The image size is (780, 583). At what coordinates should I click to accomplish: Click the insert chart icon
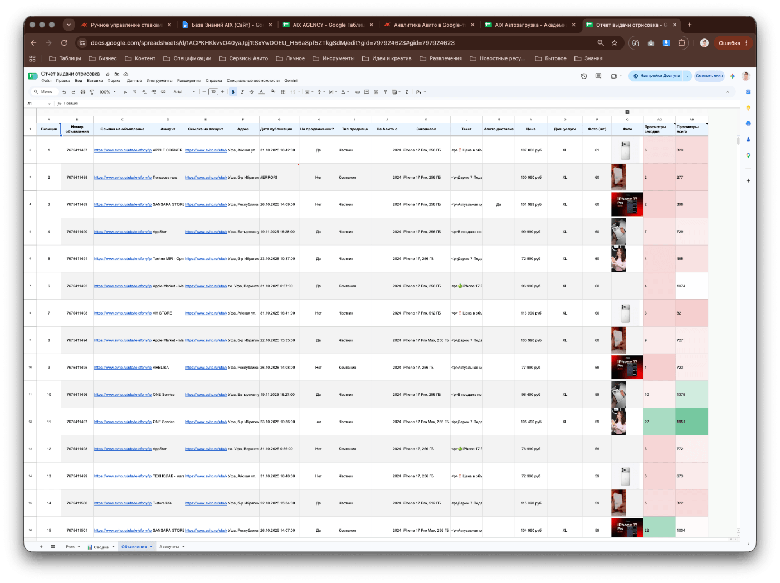376,92
